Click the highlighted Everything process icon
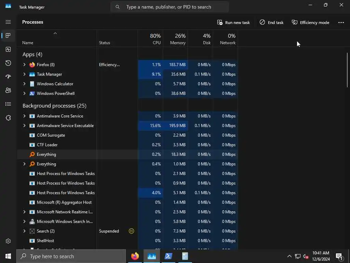 32,154
